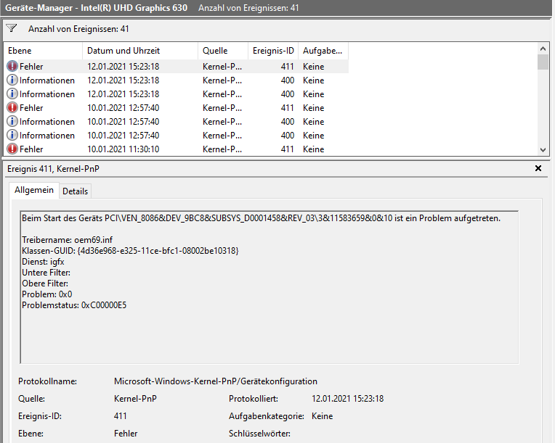
Task: Click the Protokollname value Microsoft-Windows-Kernel-PnP/Gerätekonfiguration
Action: pos(216,381)
